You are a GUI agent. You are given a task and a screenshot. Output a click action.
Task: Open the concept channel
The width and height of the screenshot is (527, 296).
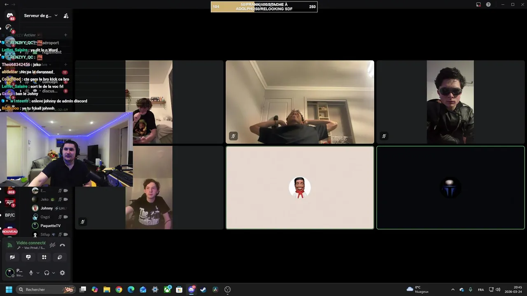click(50, 82)
